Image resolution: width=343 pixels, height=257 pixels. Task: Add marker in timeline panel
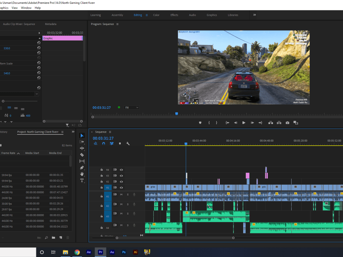(x=120, y=144)
